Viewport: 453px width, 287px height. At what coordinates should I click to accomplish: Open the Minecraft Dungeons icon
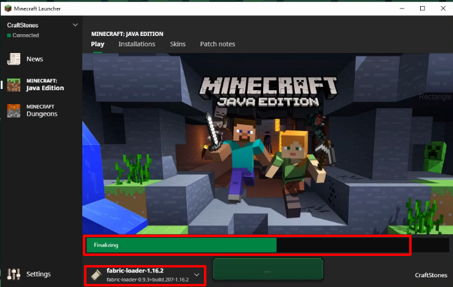[x=13, y=111]
